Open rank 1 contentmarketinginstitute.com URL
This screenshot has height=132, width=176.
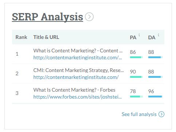[x=78, y=58]
